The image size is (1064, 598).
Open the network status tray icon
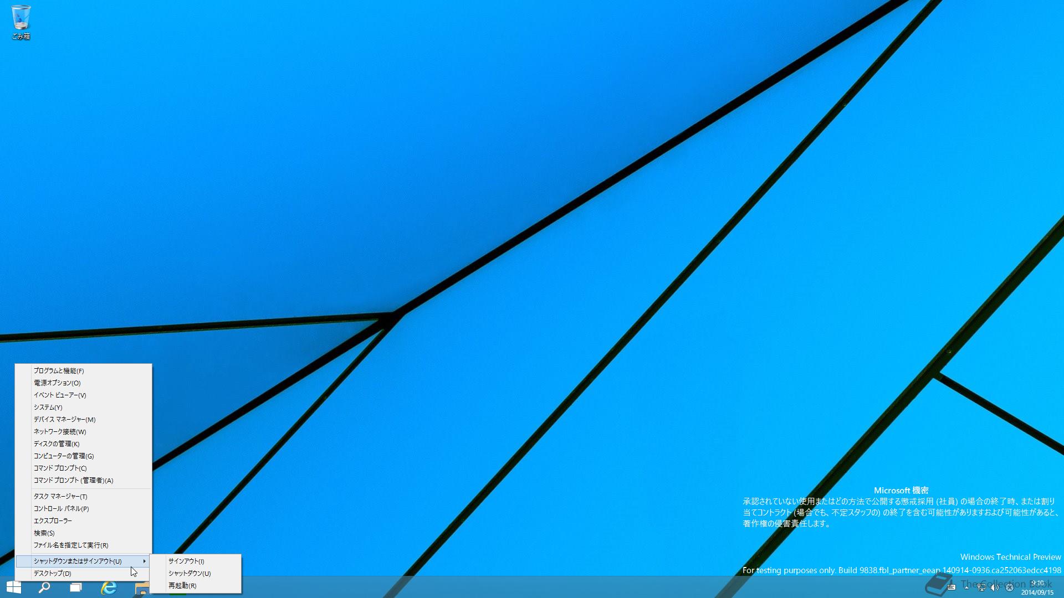[981, 587]
